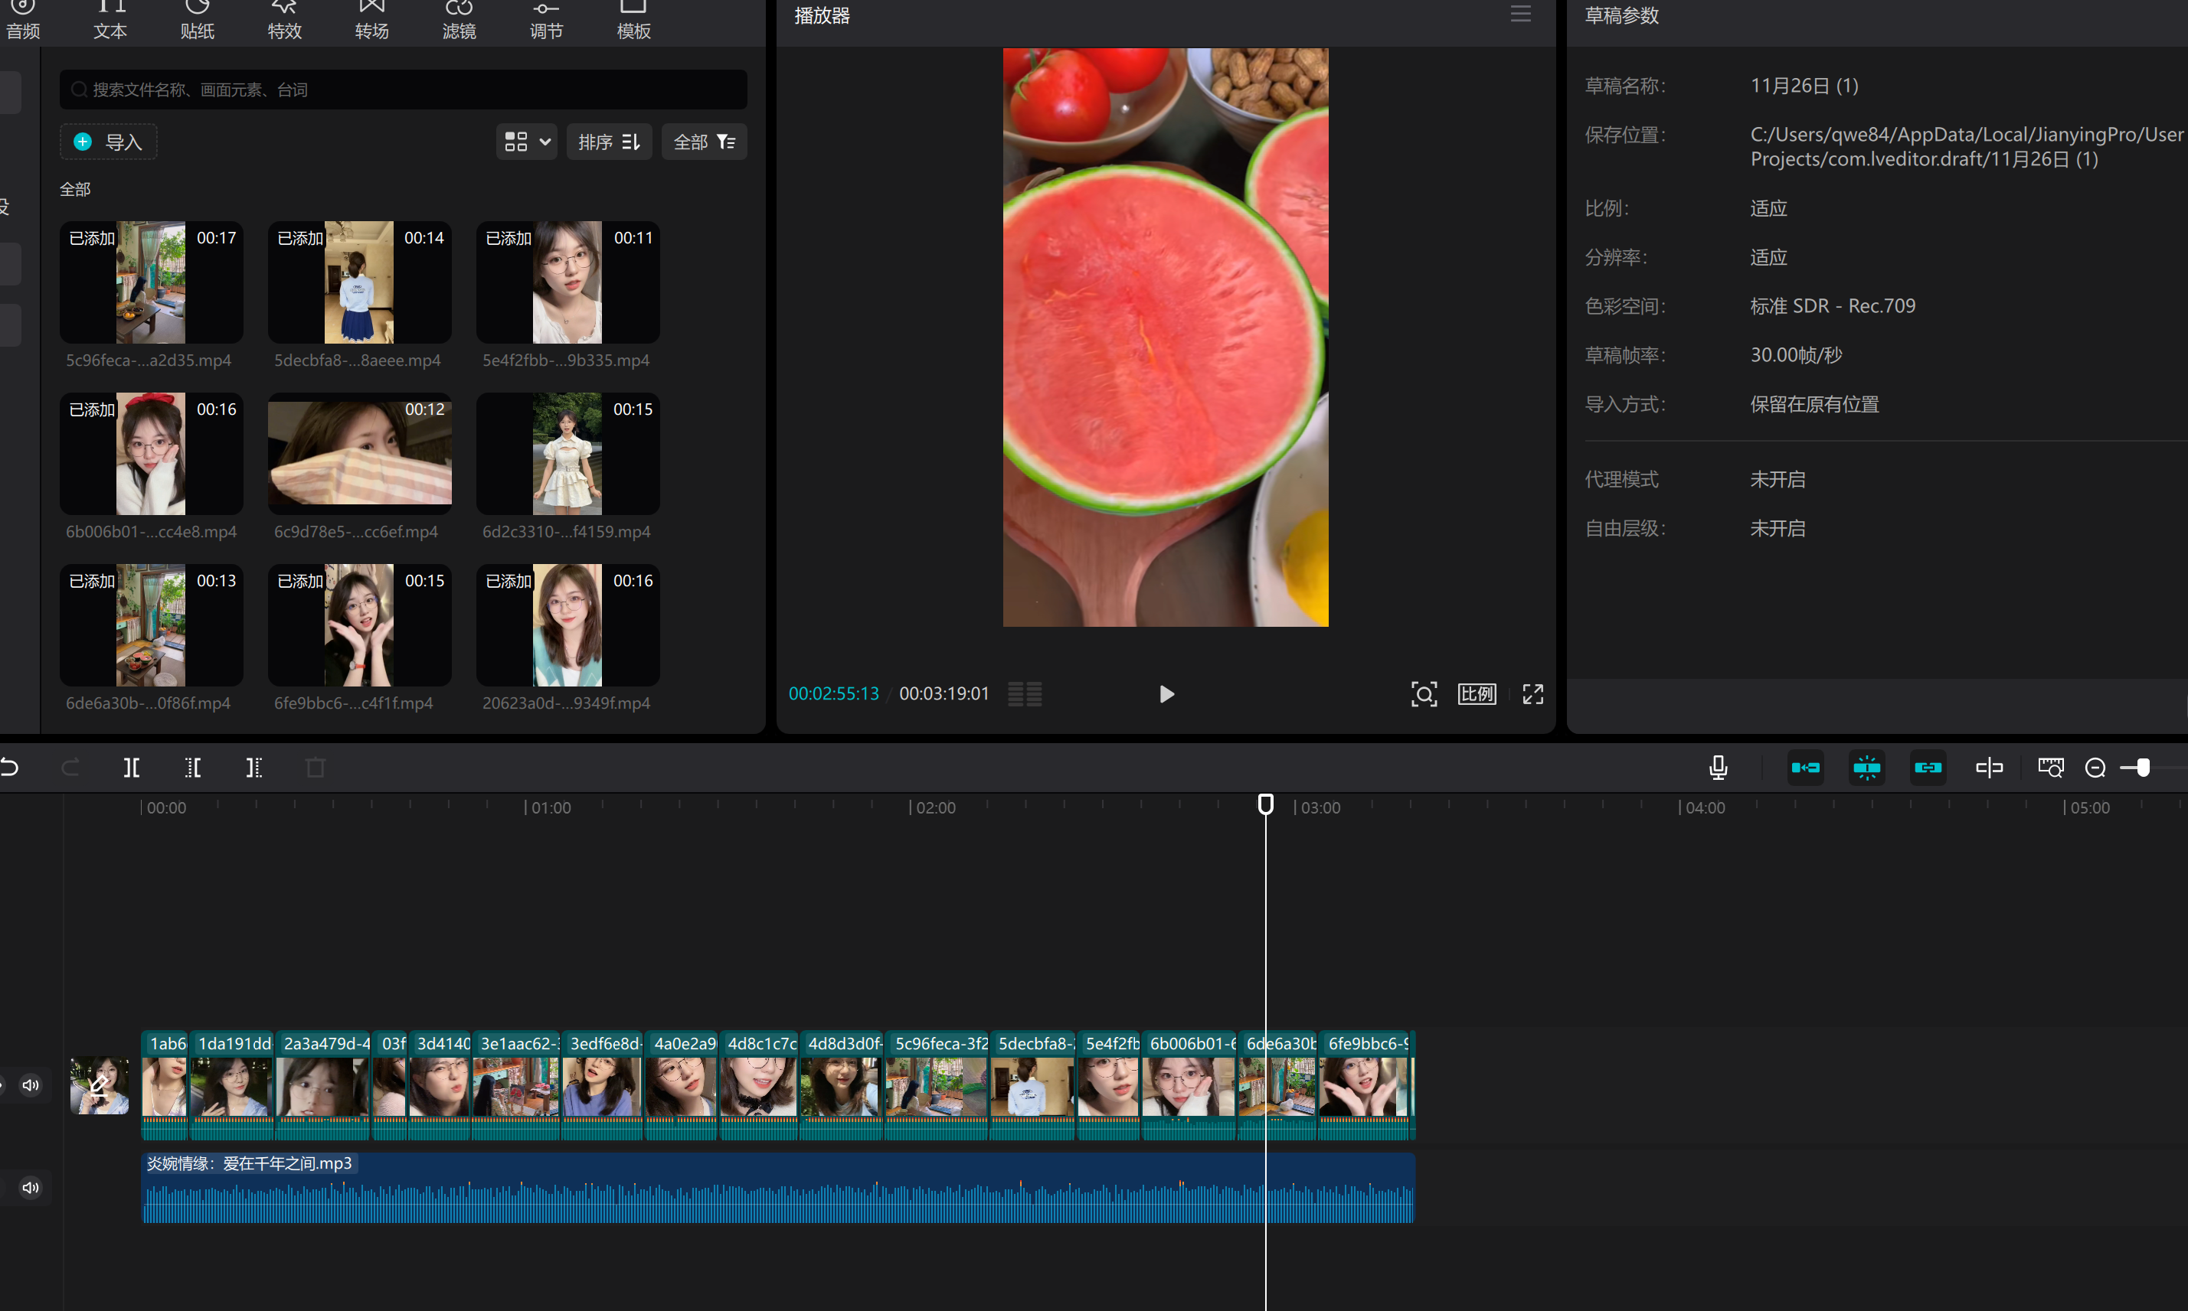Image resolution: width=2188 pixels, height=1311 pixels.
Task: Redo the last edit
Action: coord(70,768)
